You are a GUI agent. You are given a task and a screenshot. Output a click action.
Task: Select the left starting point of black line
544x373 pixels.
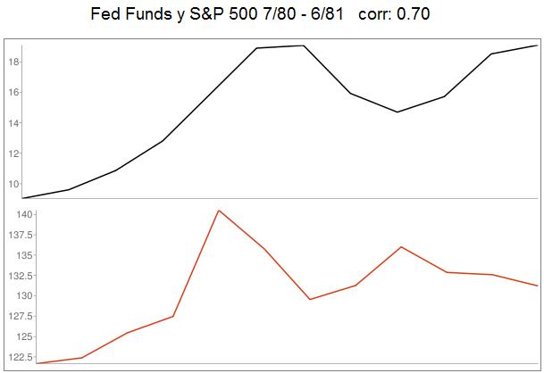click(x=24, y=197)
